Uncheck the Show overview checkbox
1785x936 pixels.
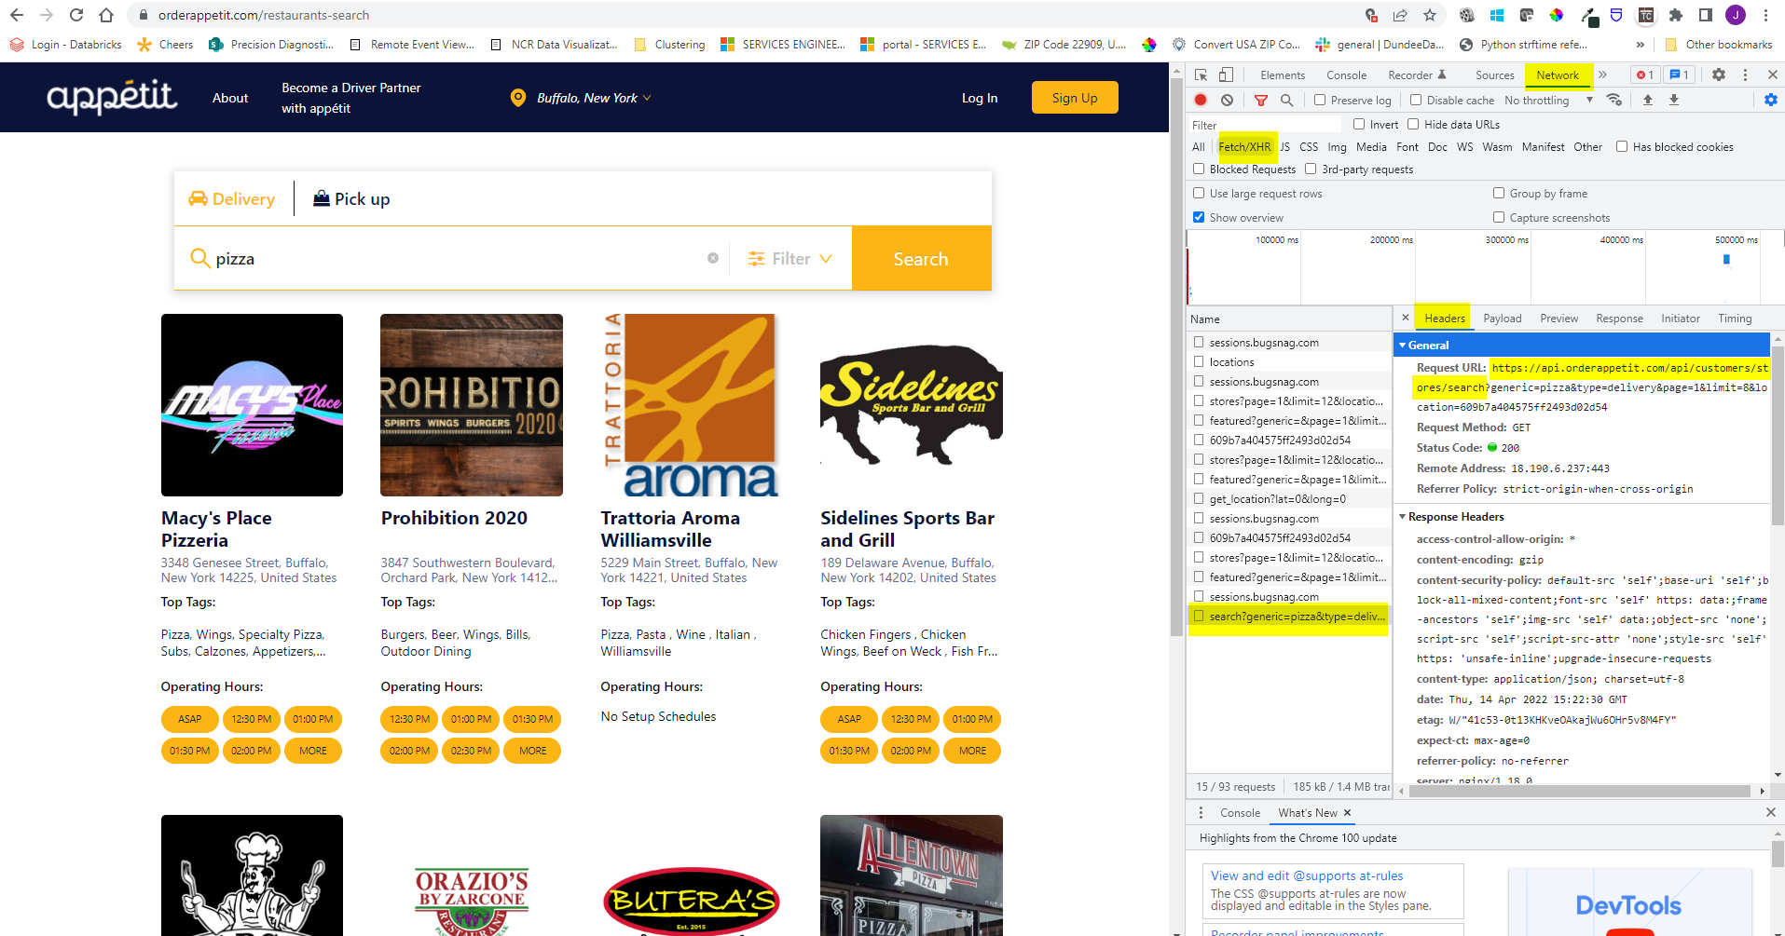1199,217
